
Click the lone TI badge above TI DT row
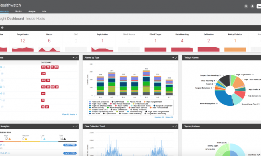coord(43,100)
